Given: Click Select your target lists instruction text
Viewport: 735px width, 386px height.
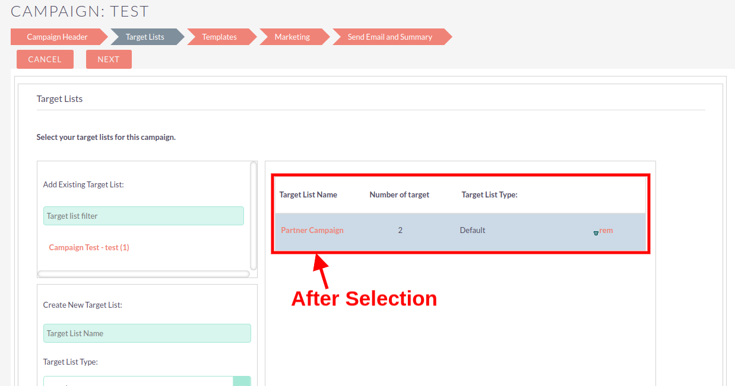Looking at the screenshot, I should click(x=106, y=137).
